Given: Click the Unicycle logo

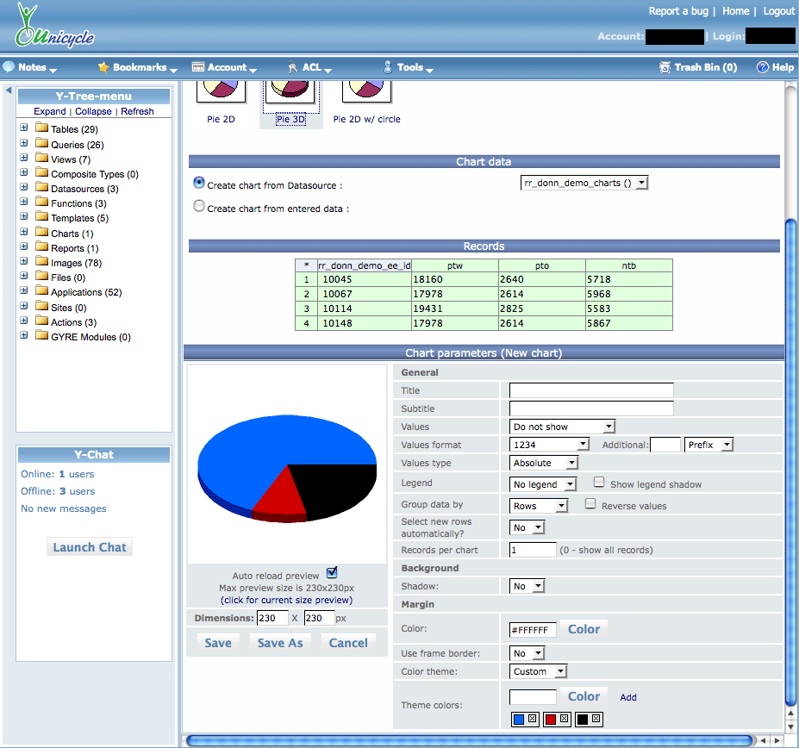Looking at the screenshot, I should point(53,27).
